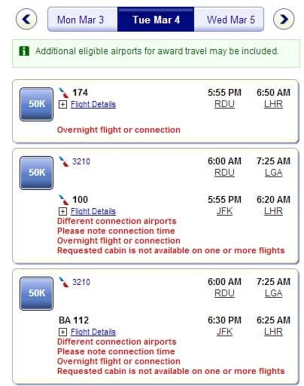Select the Tue Mar 4 tab

tap(156, 20)
